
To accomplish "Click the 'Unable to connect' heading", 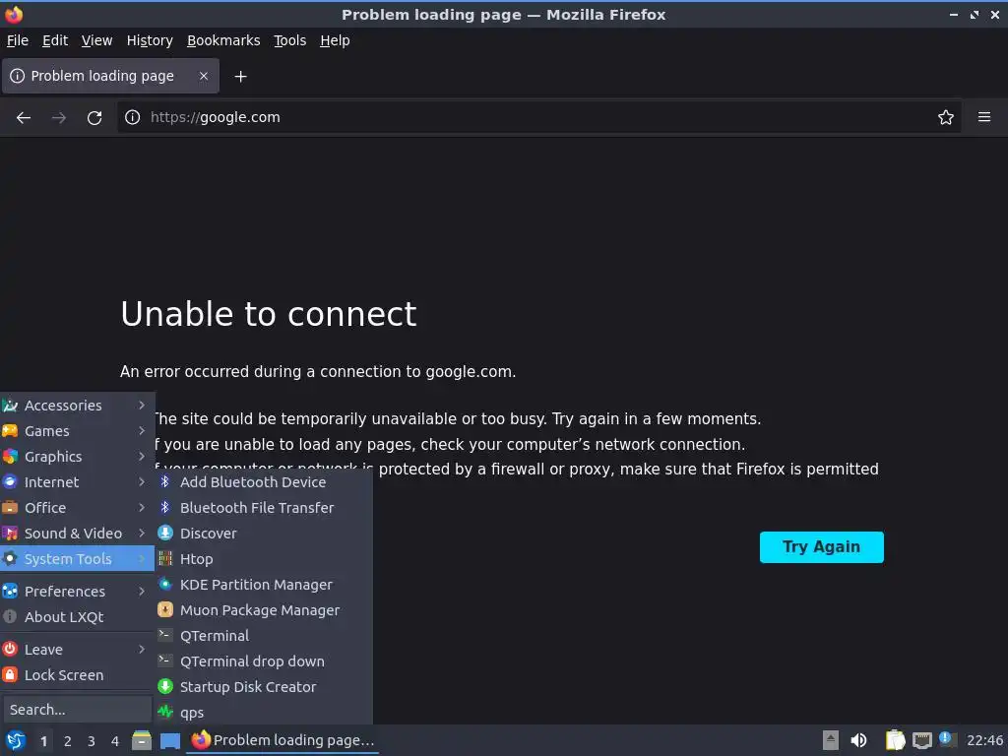I will (x=269, y=314).
